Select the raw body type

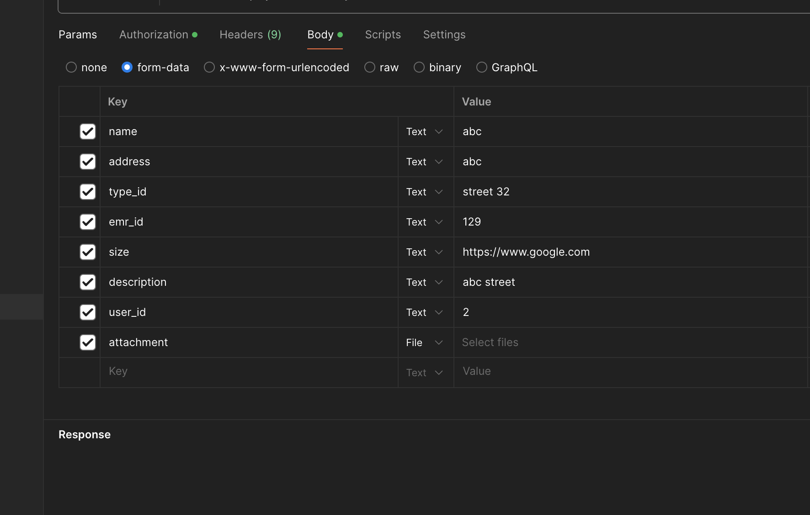coord(370,68)
